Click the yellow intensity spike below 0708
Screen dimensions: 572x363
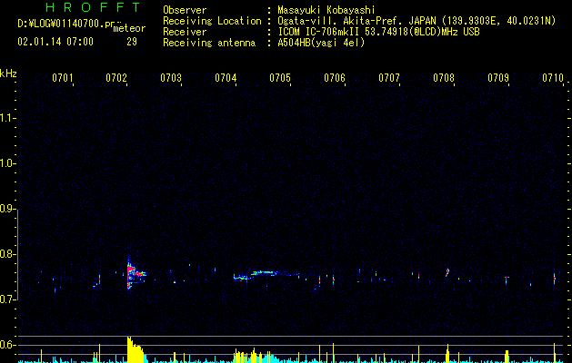[447, 354]
